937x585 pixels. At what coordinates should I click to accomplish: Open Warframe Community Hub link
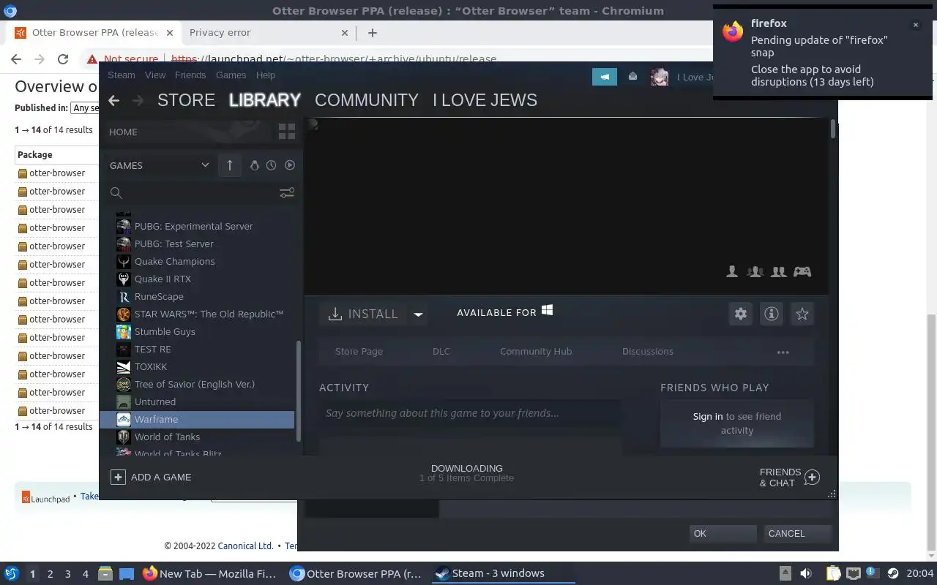[536, 352]
